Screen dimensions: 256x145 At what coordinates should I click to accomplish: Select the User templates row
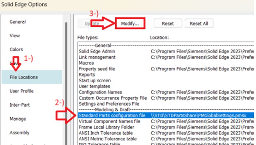[x=166, y=87]
